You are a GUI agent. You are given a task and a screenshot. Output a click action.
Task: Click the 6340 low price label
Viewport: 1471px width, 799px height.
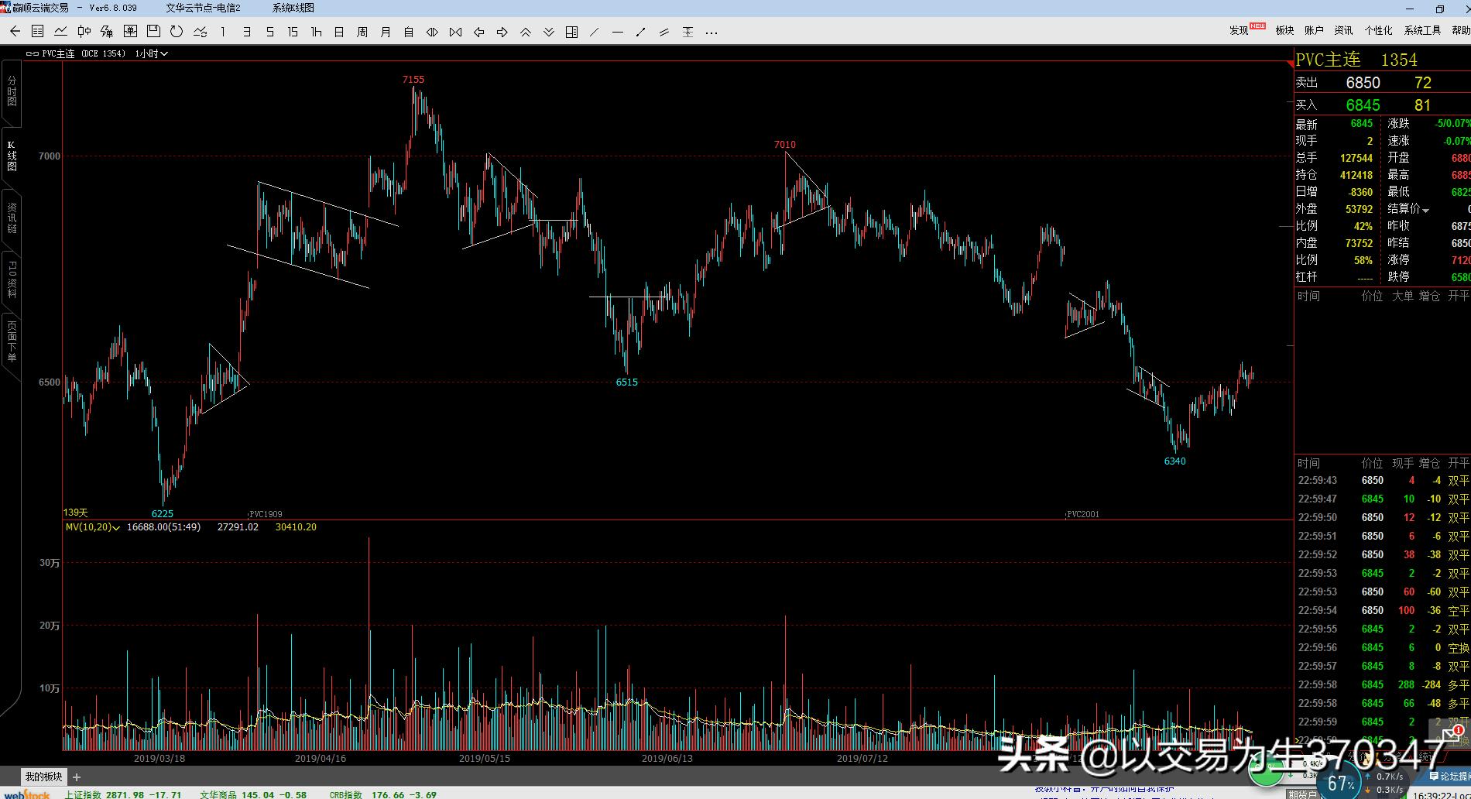(x=1175, y=461)
